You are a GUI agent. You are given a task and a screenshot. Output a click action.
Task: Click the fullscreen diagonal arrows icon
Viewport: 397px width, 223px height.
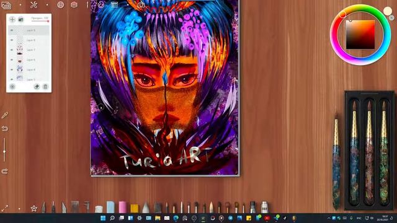point(4,208)
